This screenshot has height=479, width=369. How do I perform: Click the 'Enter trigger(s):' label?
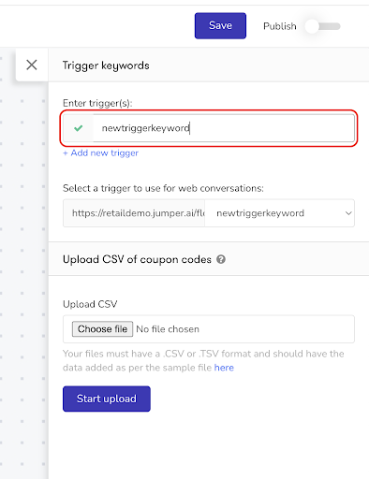(x=97, y=103)
